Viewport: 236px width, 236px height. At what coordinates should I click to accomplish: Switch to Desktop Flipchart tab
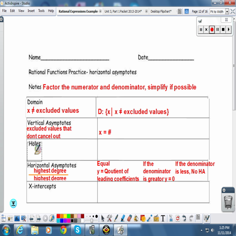[161, 11]
